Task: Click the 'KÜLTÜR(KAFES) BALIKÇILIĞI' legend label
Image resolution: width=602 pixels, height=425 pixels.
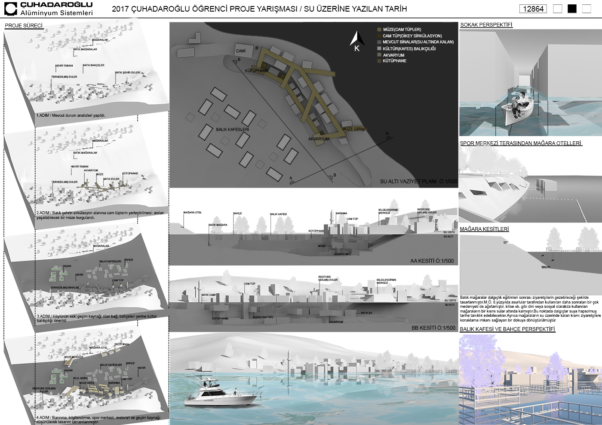Action: click(409, 49)
